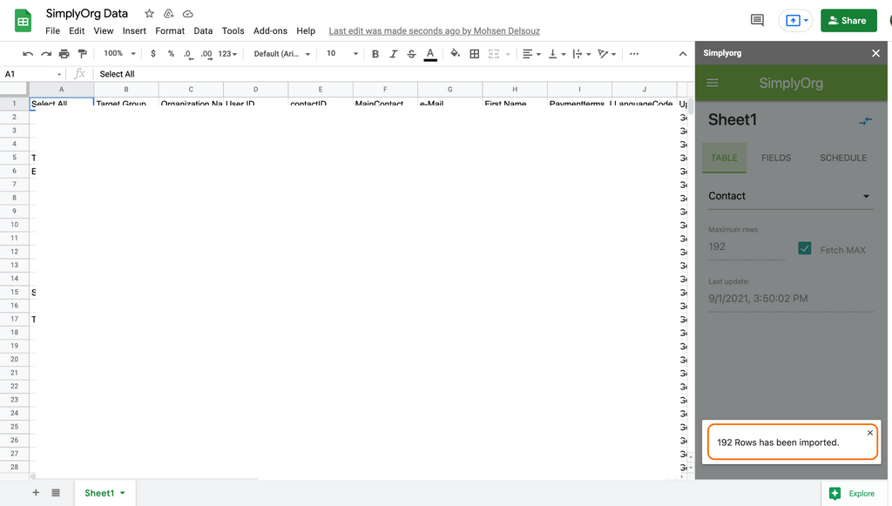Toggle the Fetch MAX checkbox
Image resolution: width=892 pixels, height=506 pixels.
click(804, 248)
